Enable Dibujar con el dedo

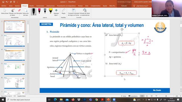coord(13,12)
